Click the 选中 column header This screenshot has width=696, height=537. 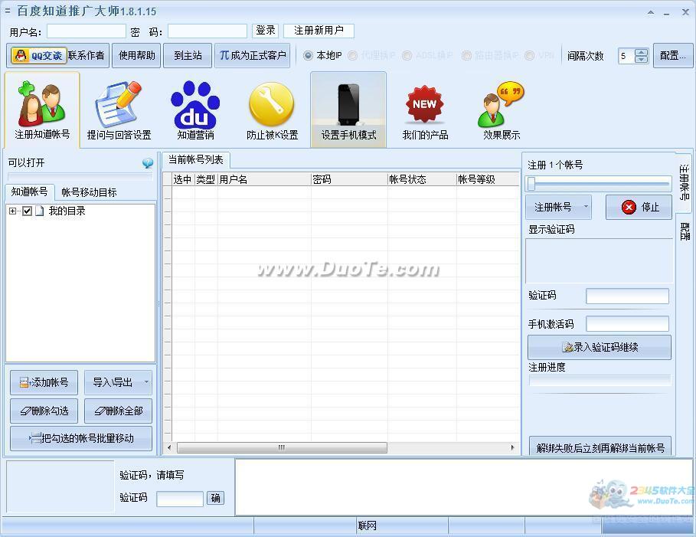(x=183, y=179)
